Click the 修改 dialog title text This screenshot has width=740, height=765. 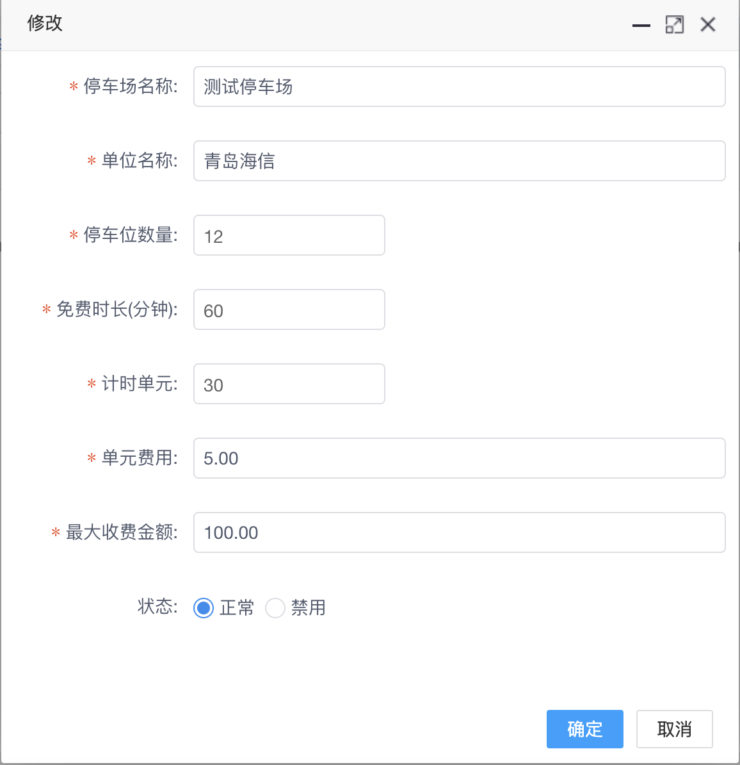tap(45, 23)
